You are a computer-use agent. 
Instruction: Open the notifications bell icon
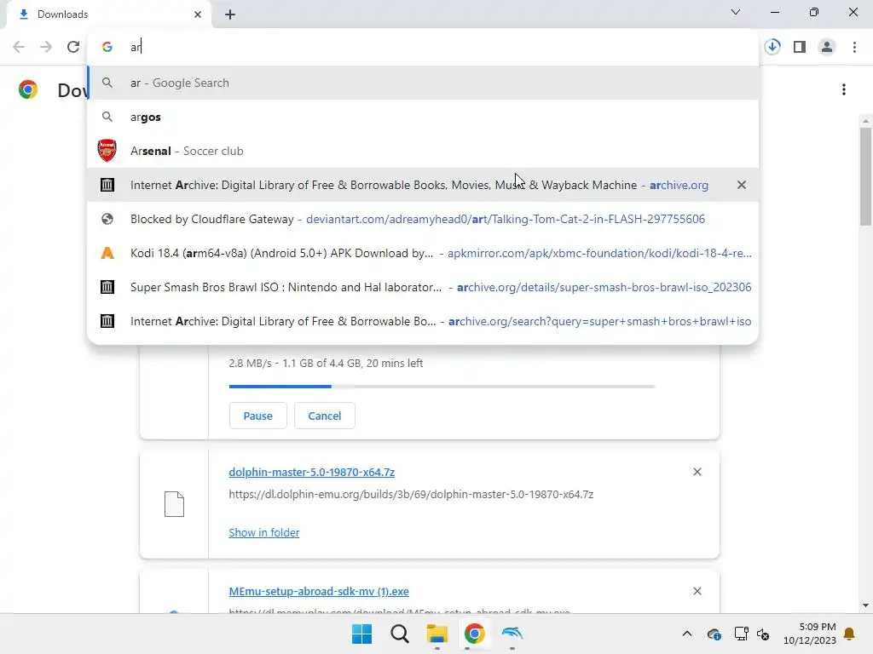(850, 634)
